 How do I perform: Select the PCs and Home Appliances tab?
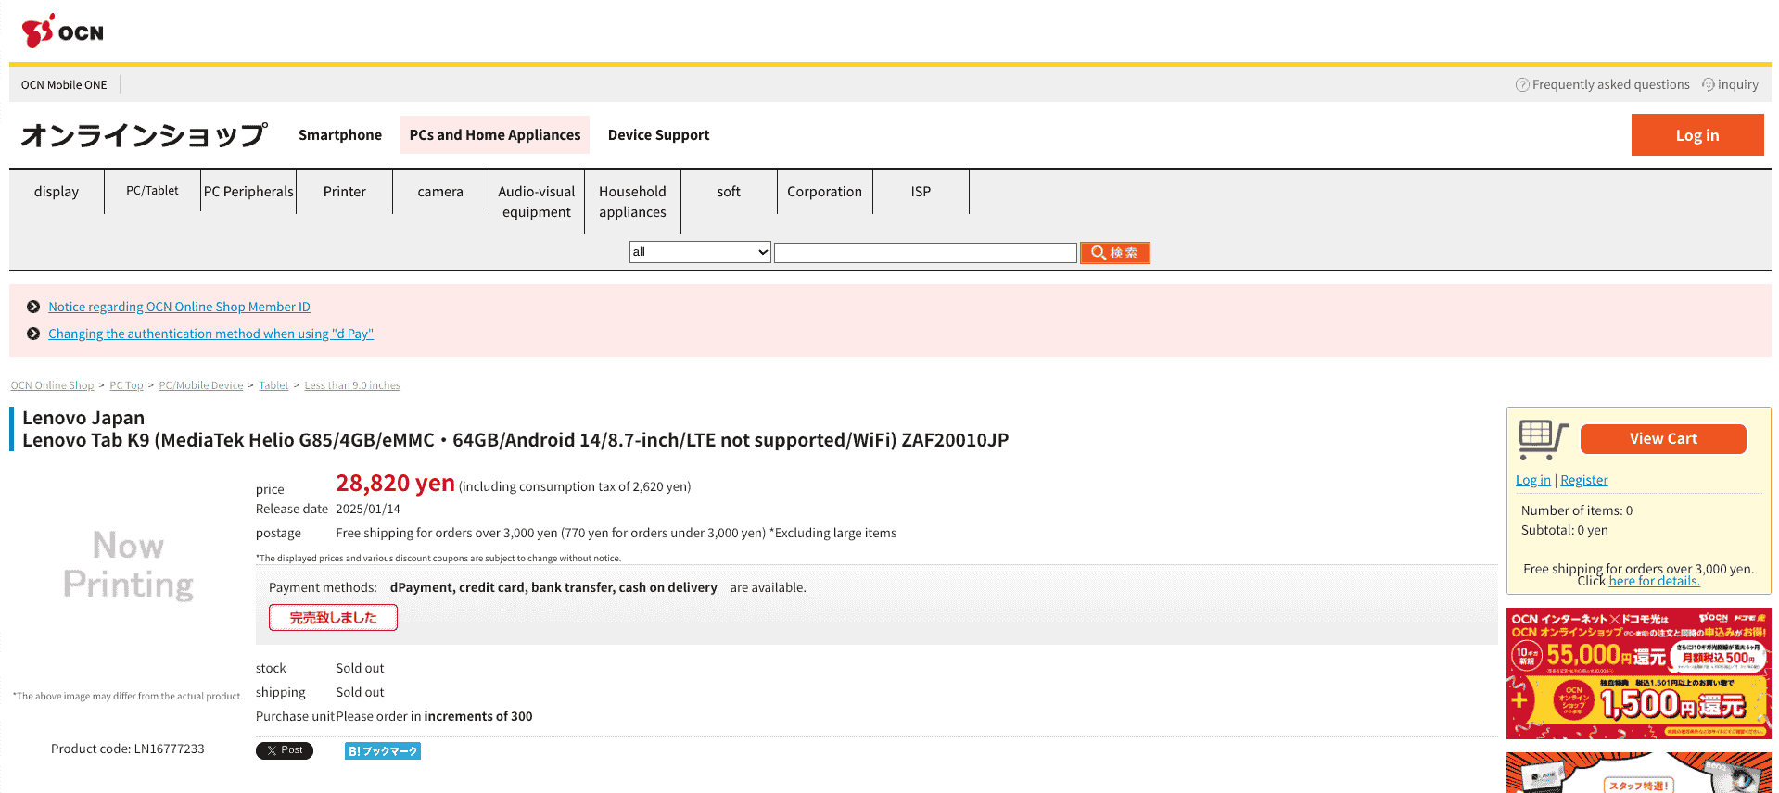tap(494, 135)
